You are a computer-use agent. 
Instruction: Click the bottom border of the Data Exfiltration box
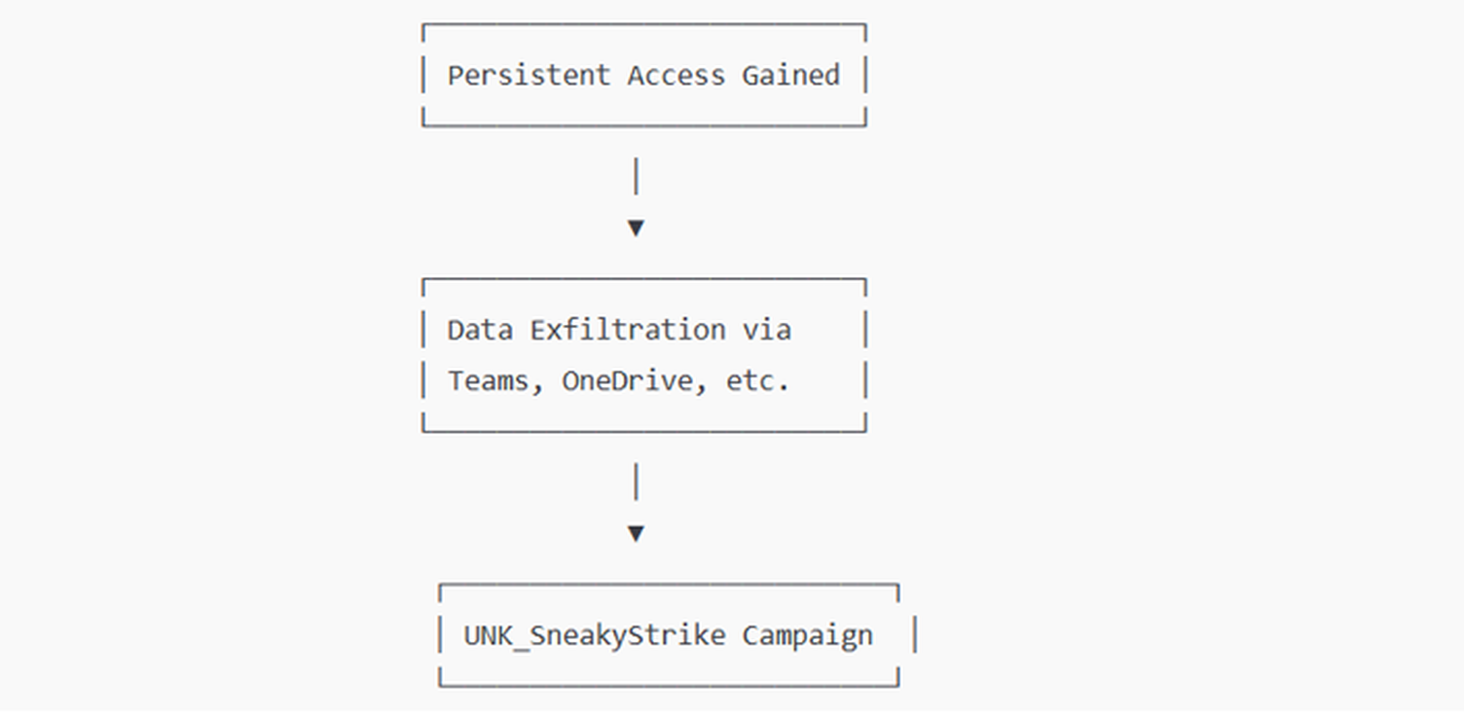point(643,430)
